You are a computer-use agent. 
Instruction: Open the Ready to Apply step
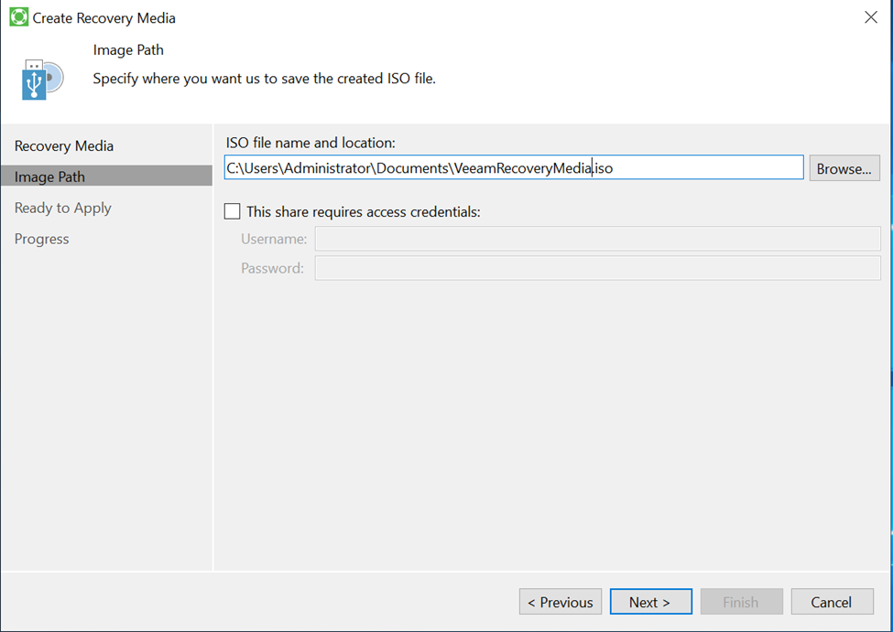63,208
